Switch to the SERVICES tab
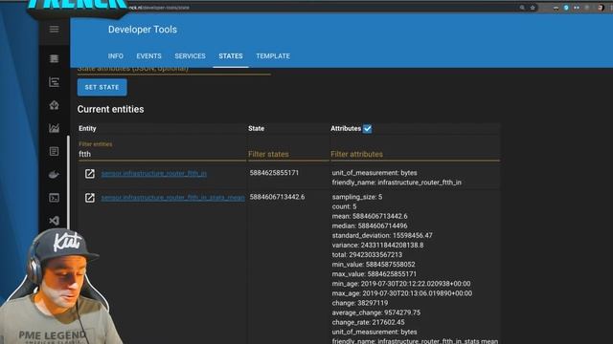Screen dimensions: 613x344 point(190,56)
